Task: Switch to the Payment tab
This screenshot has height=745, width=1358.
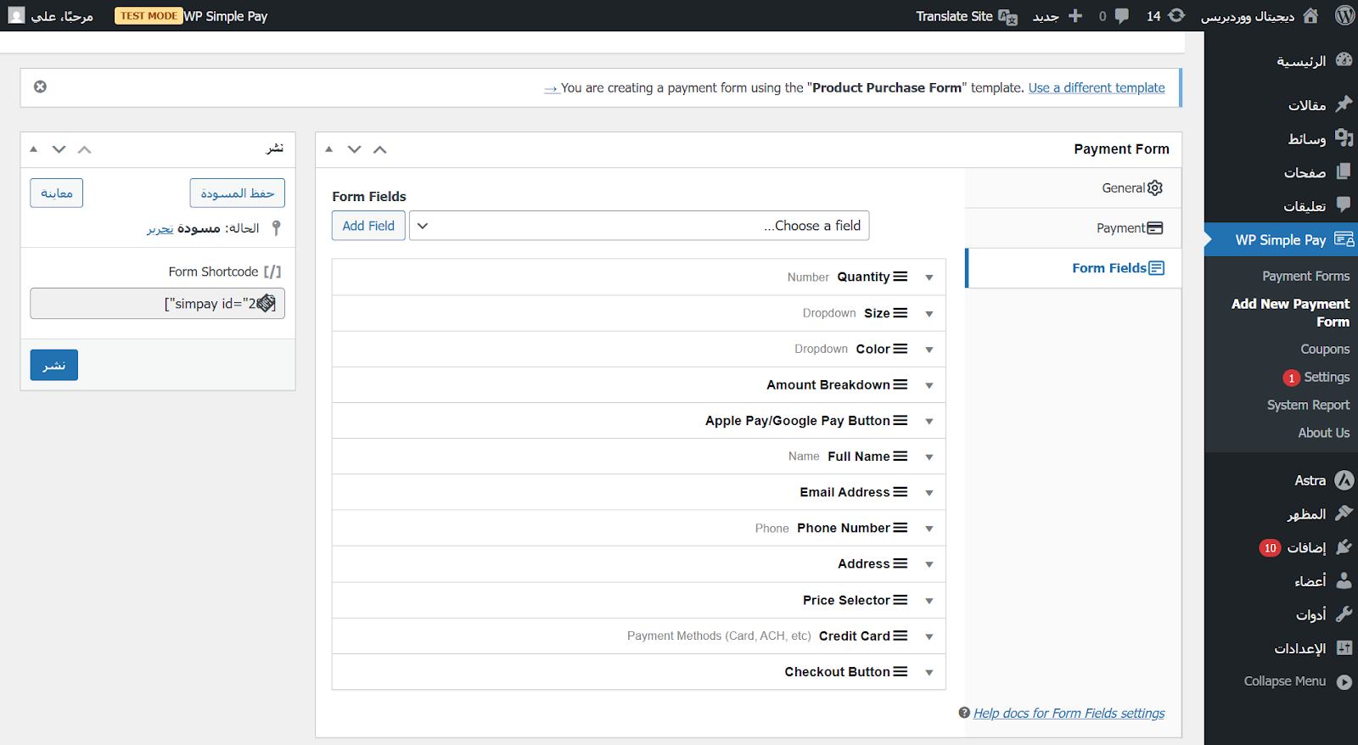Action: point(1129,228)
